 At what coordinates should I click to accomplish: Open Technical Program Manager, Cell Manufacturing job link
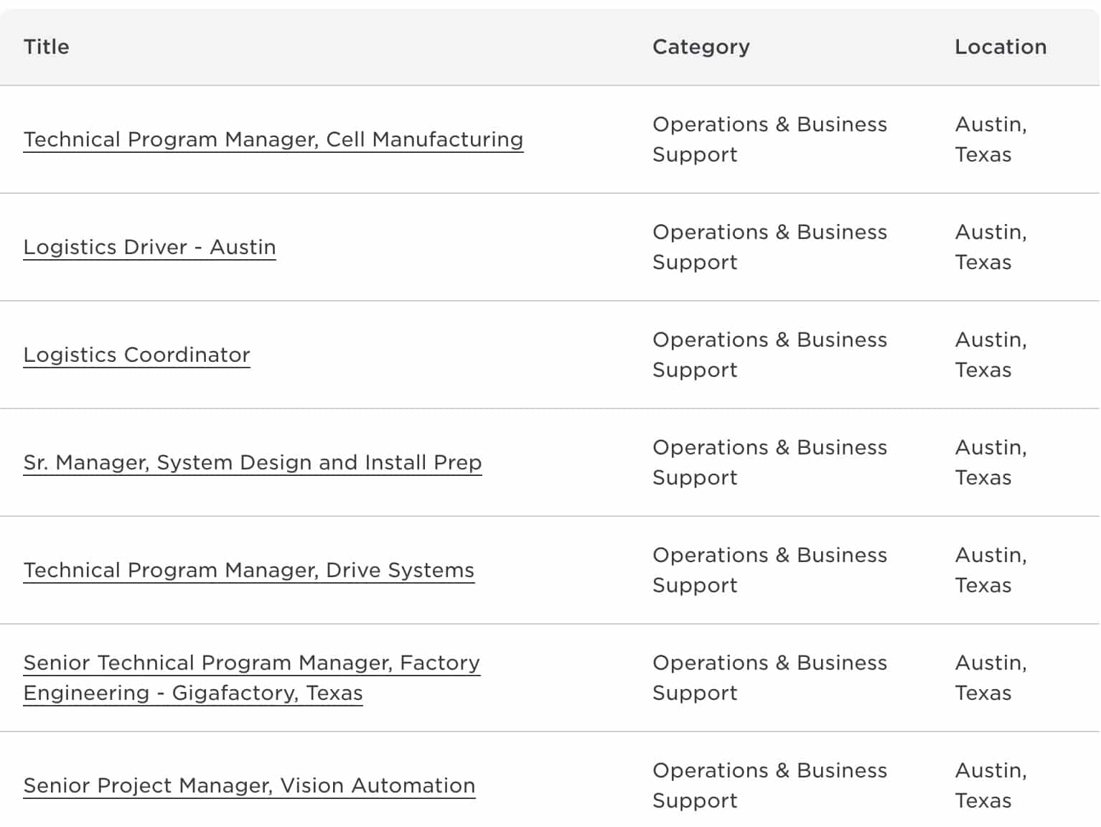point(273,139)
